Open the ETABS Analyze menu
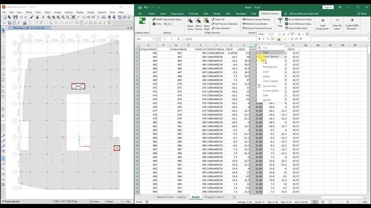This screenshot has height=208, width=371. 68,12
